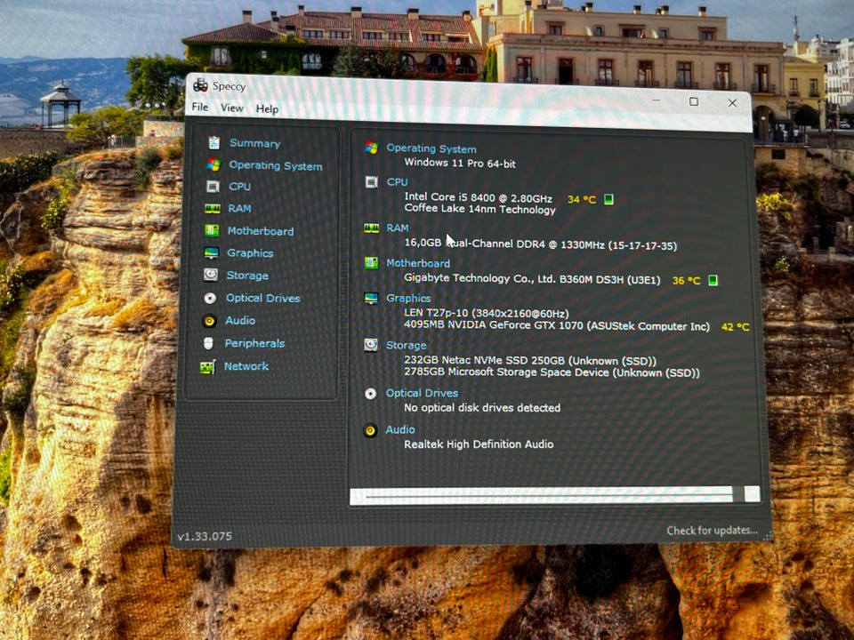Select Summary in the sidebar

tap(255, 143)
